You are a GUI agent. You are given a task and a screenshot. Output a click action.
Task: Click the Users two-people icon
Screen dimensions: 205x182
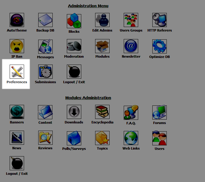tap(160, 138)
